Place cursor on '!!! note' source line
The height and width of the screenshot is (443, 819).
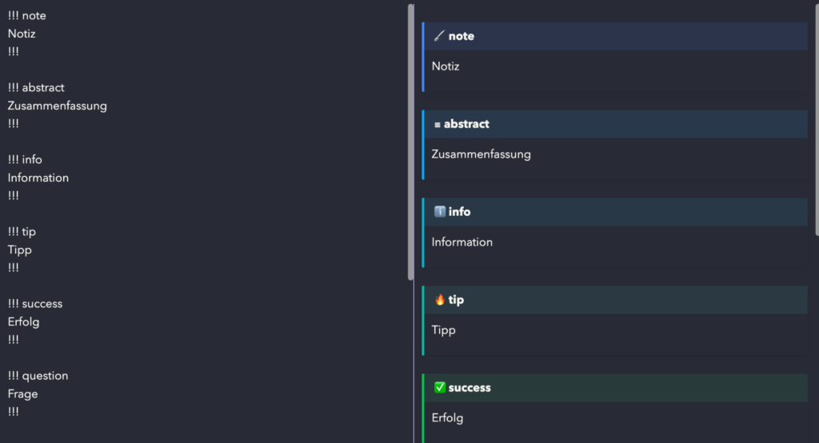click(27, 15)
